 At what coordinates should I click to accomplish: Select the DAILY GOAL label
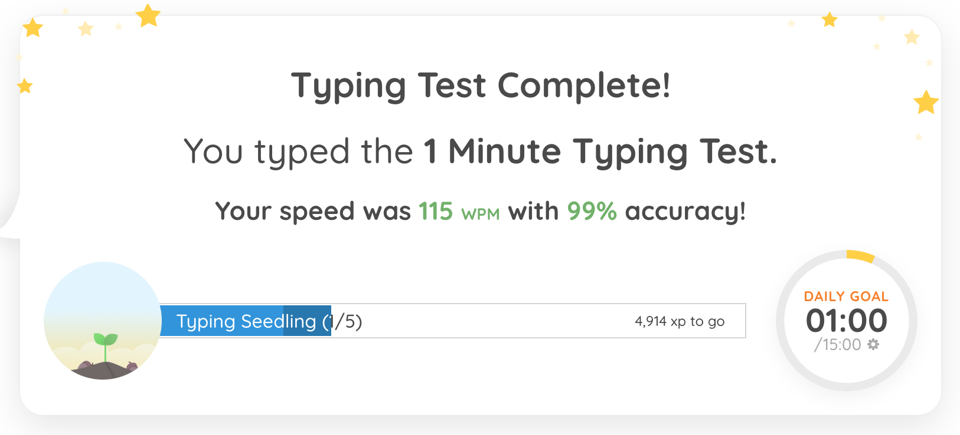click(x=846, y=296)
